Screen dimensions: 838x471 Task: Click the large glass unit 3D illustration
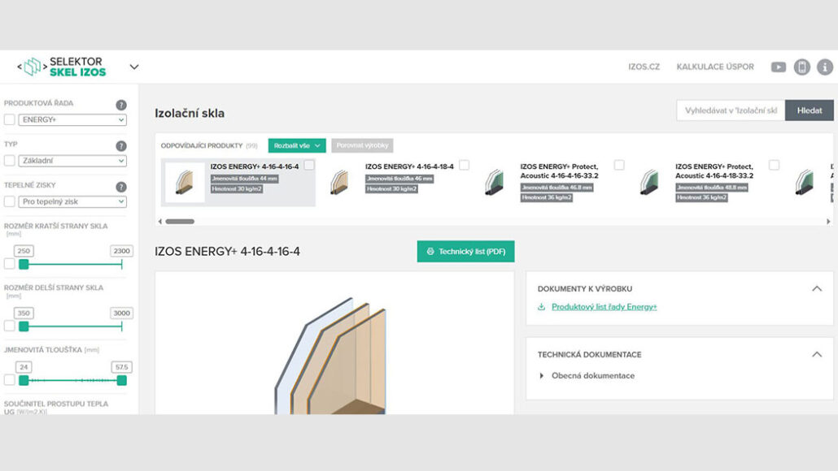click(x=331, y=356)
